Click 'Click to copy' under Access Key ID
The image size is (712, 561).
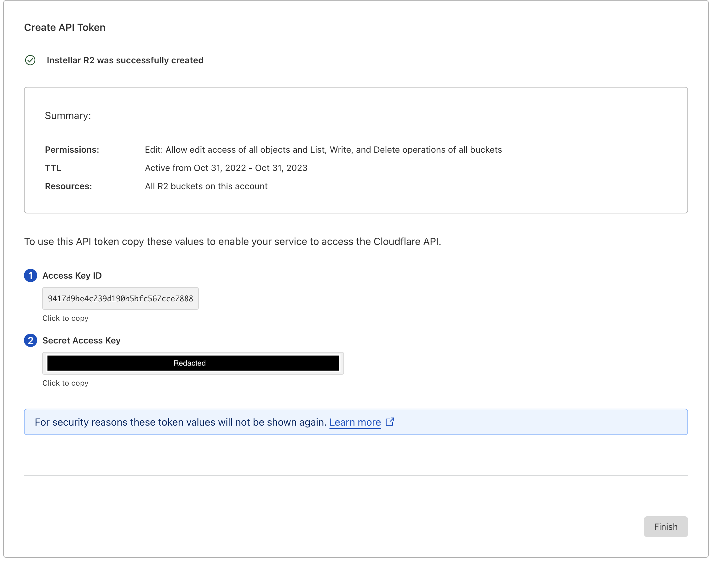pos(66,318)
